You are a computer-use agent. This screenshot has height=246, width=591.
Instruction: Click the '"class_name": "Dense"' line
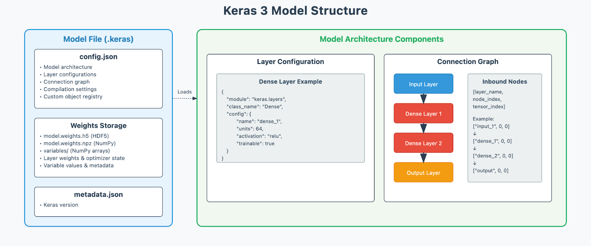coord(255,107)
